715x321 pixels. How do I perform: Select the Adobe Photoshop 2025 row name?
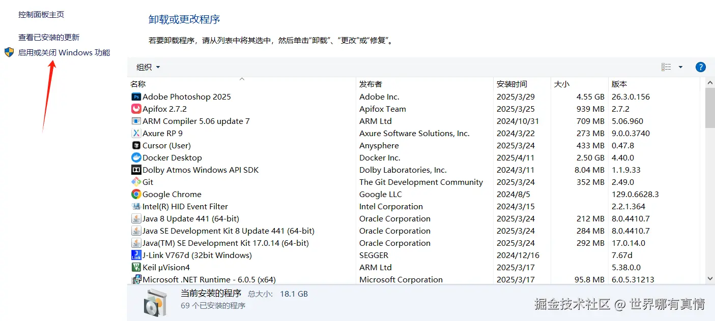click(187, 97)
